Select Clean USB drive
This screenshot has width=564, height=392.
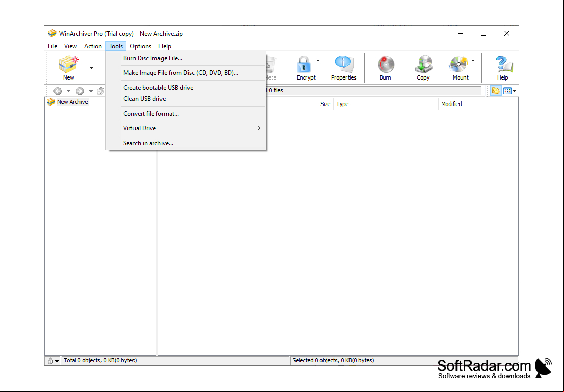[186, 98]
